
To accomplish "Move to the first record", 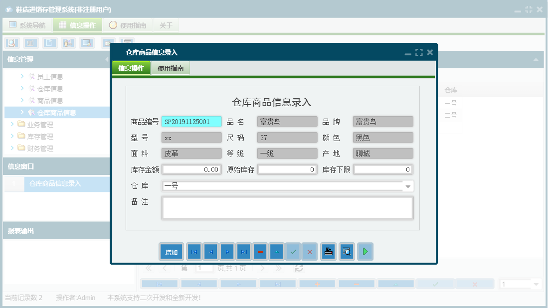I will [194, 252].
